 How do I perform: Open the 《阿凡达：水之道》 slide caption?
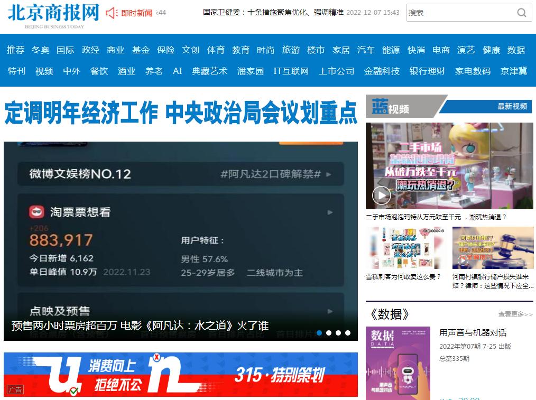pyautogui.click(x=140, y=325)
